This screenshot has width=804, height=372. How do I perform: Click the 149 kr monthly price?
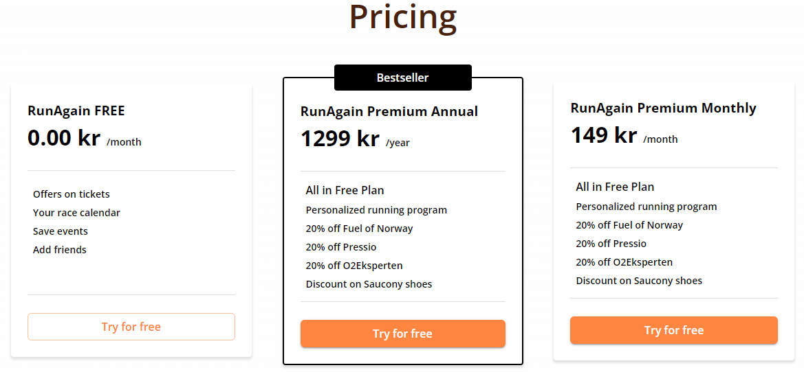click(x=604, y=135)
